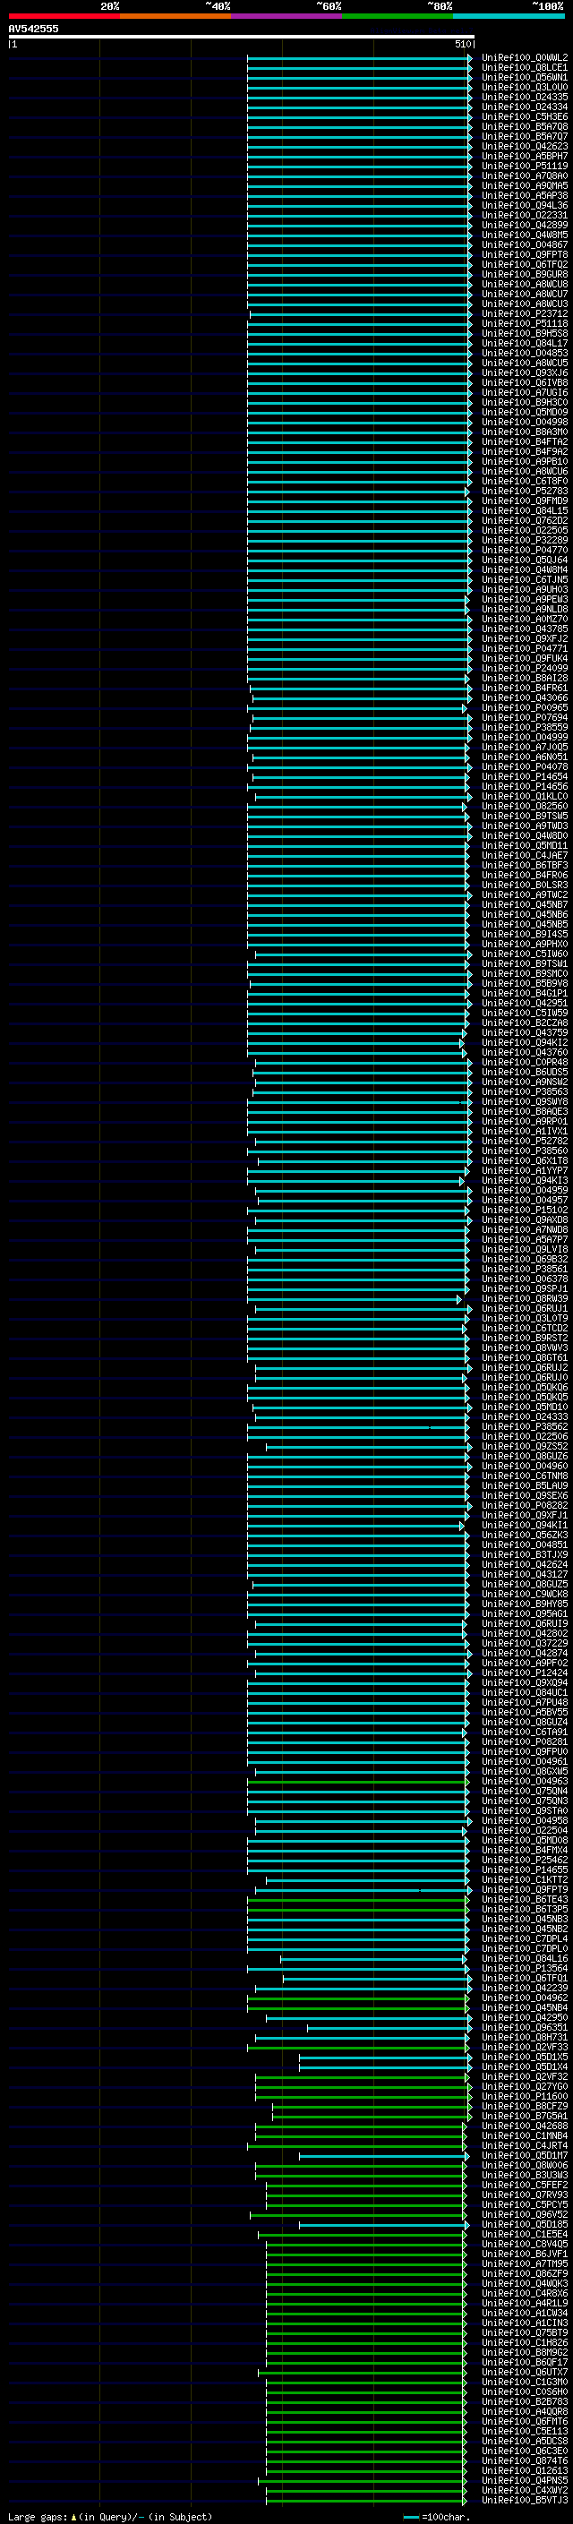573x2524 pixels.
Task: Select the UniRef100_A5BPH7 label
Action: pos(524,156)
